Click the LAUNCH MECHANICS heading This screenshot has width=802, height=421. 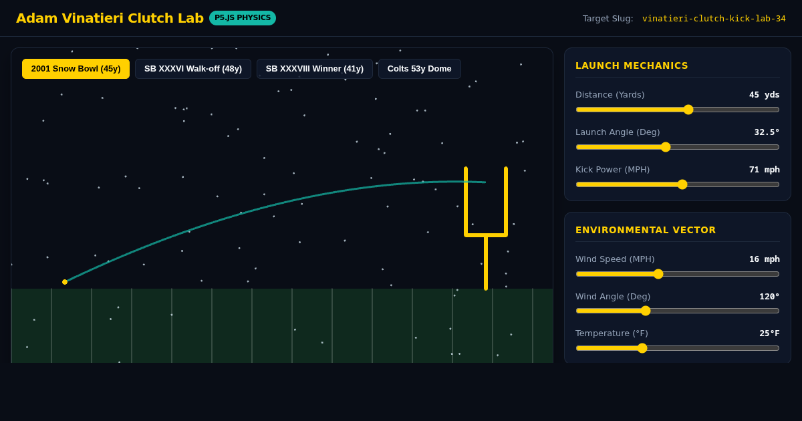pyautogui.click(x=632, y=65)
